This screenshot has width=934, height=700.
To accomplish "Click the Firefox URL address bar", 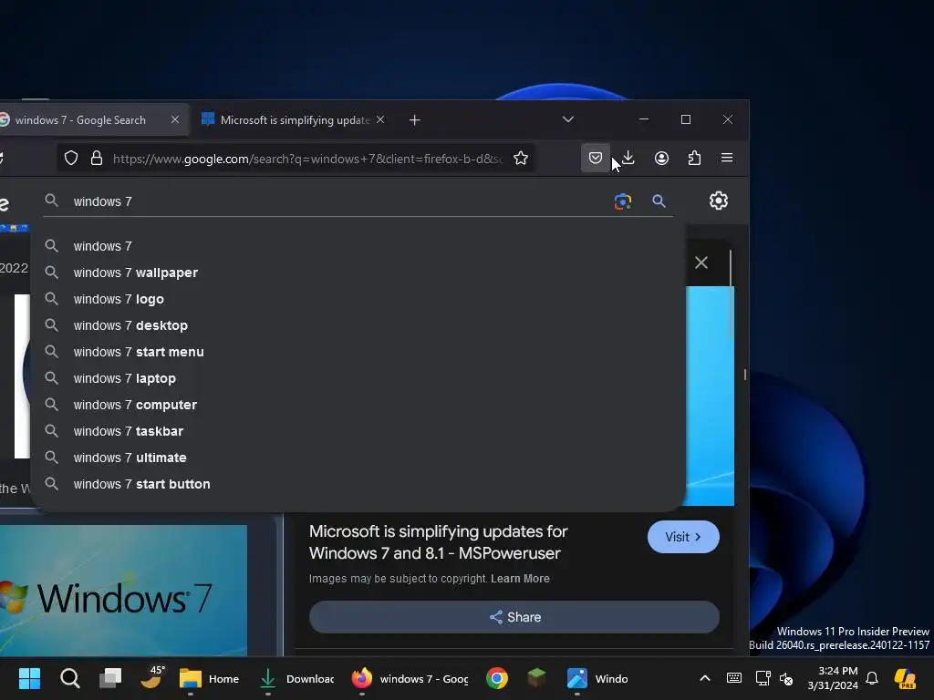I will 296,159.
